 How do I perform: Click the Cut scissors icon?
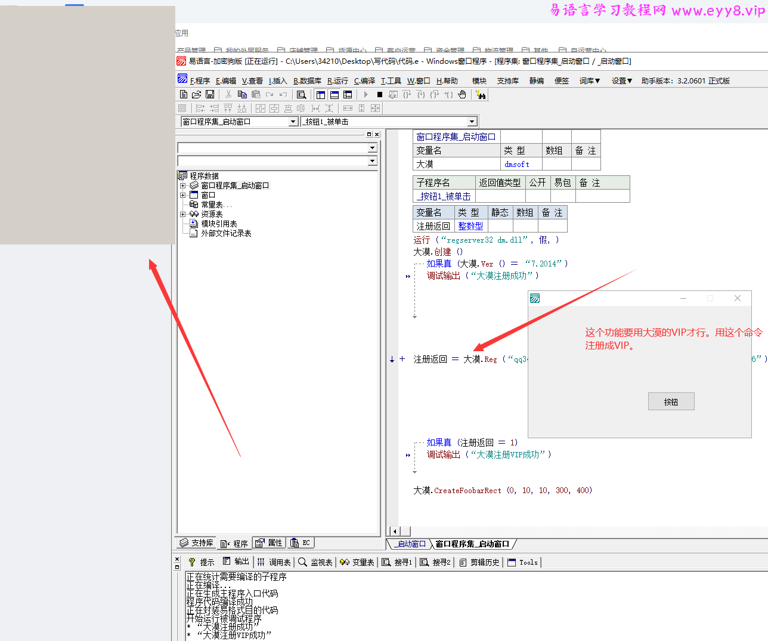pyautogui.click(x=228, y=94)
